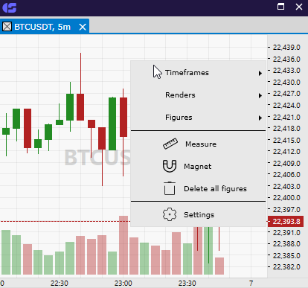Click the trash bin icon
Image resolution: width=308 pixels, height=288 pixels.
pos(170,188)
